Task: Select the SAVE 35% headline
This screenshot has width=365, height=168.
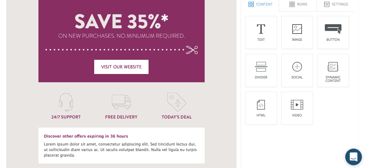Action: point(121,21)
